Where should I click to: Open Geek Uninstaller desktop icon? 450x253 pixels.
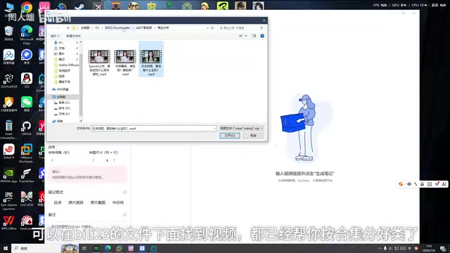tap(8, 129)
